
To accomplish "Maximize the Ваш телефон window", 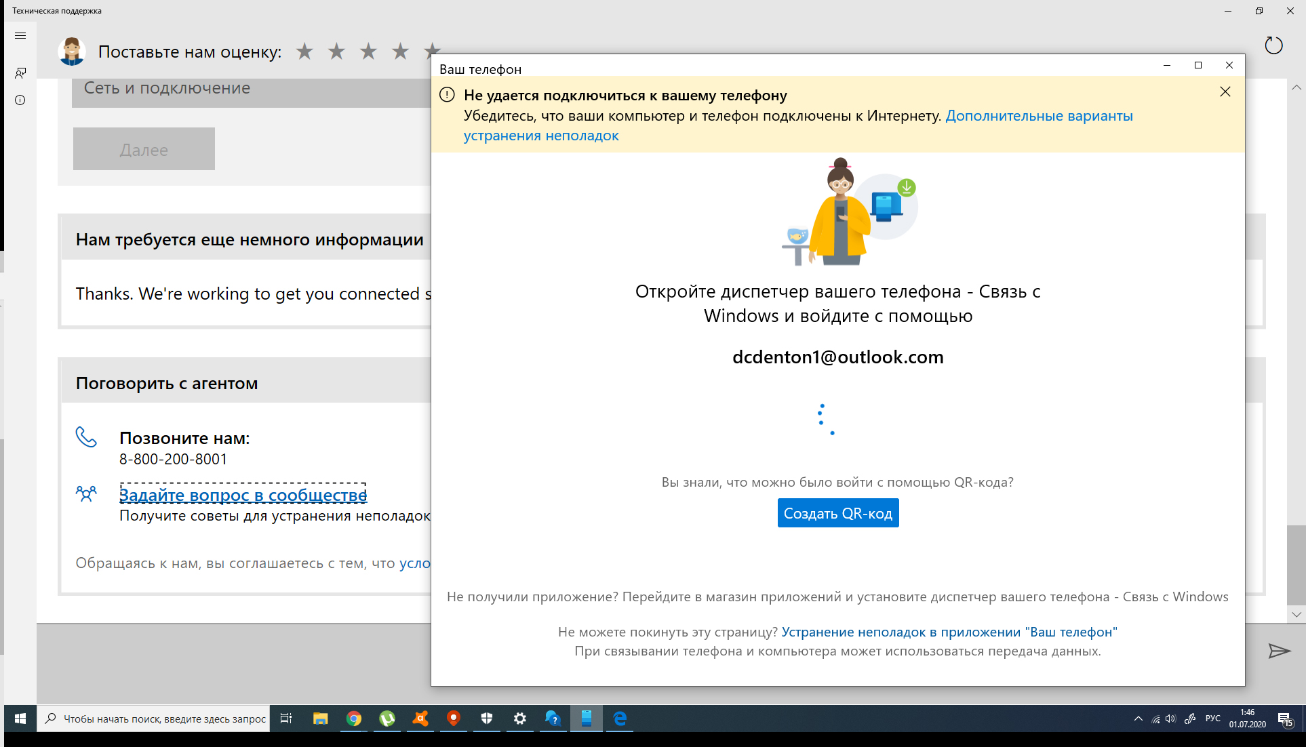I will pos(1198,65).
